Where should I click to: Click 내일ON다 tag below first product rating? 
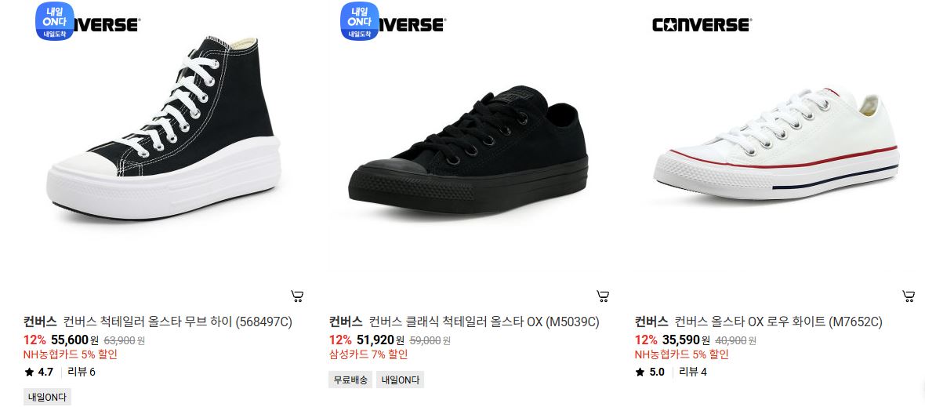(47, 397)
